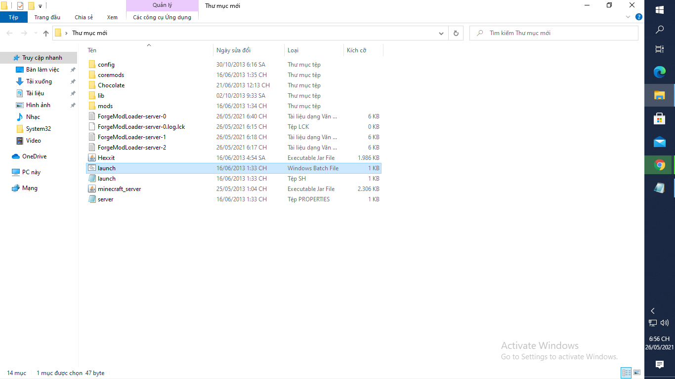The height and width of the screenshot is (379, 675).
Task: Select the launch SH file
Action: click(234, 179)
